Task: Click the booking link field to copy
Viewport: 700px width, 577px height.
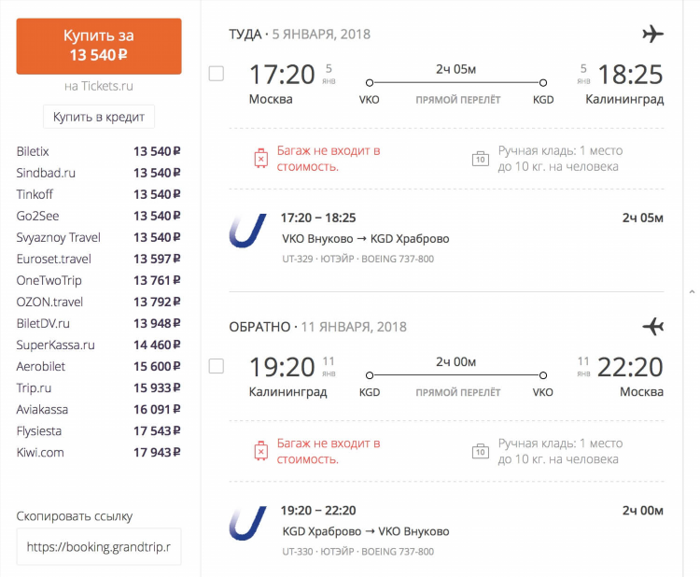Action: point(99,546)
